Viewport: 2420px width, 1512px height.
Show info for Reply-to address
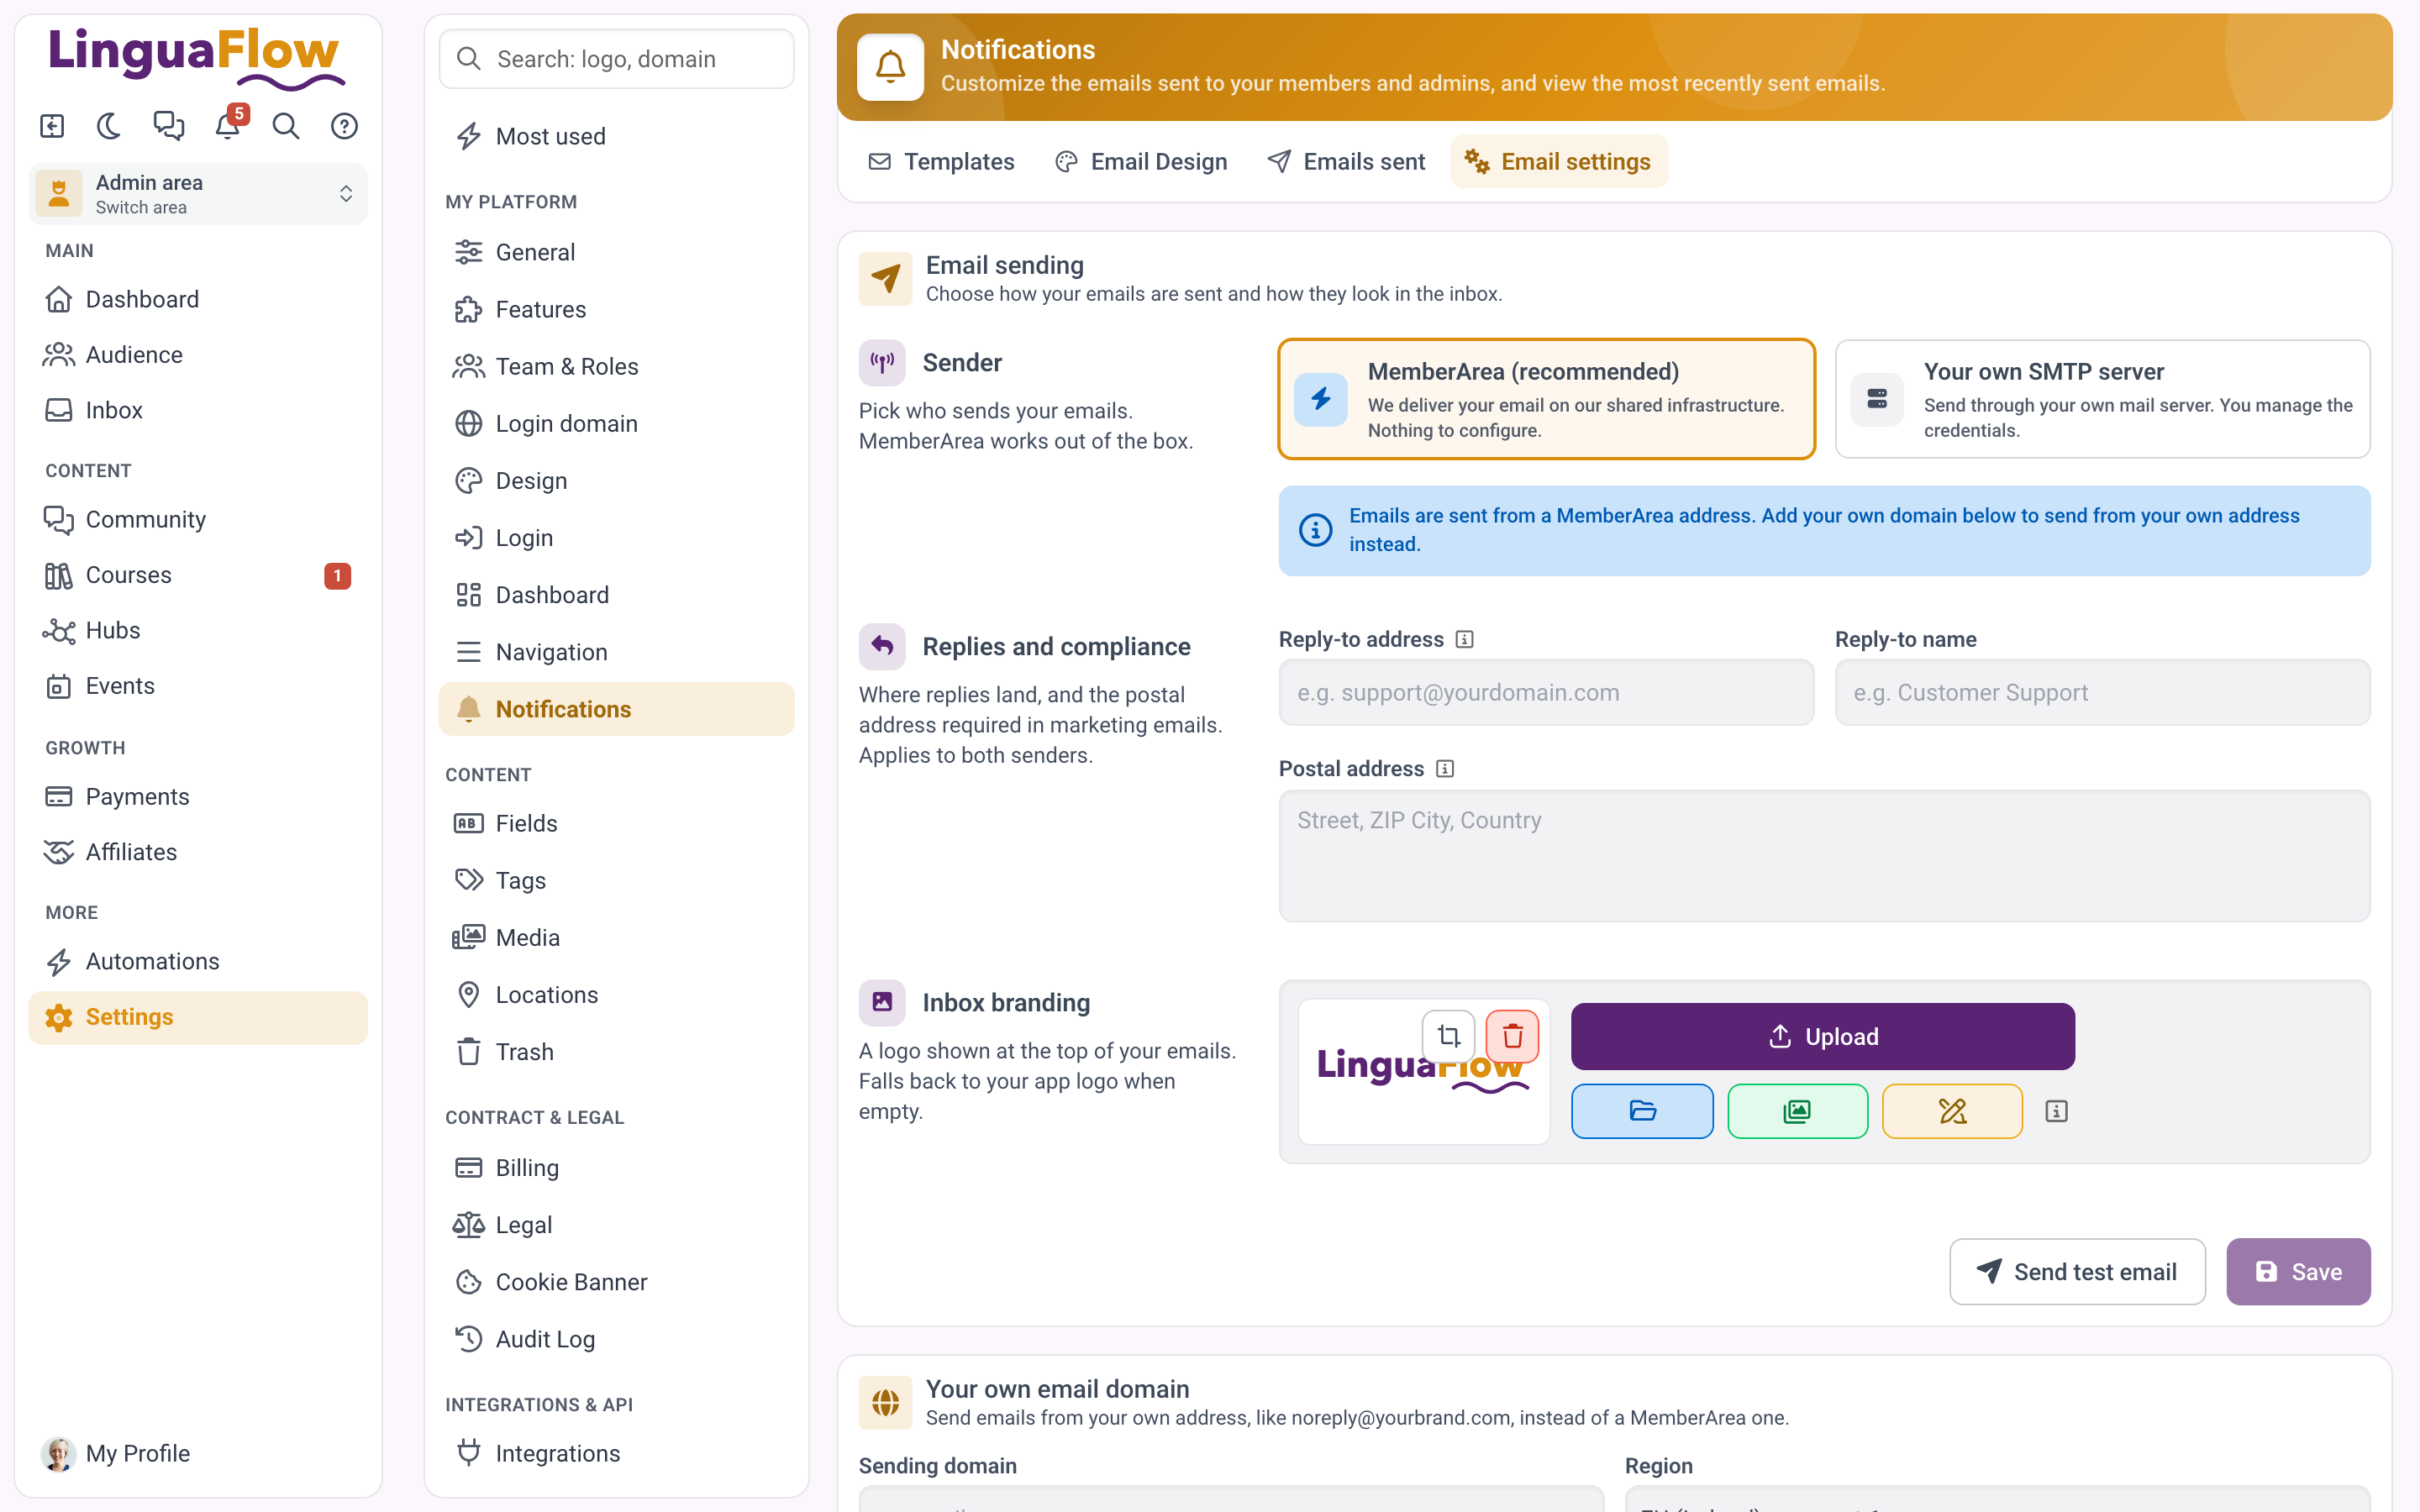coord(1464,640)
